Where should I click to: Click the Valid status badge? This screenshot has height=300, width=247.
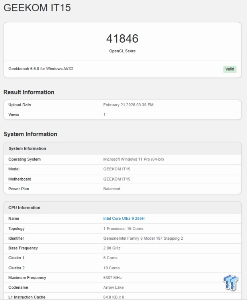pyautogui.click(x=229, y=69)
